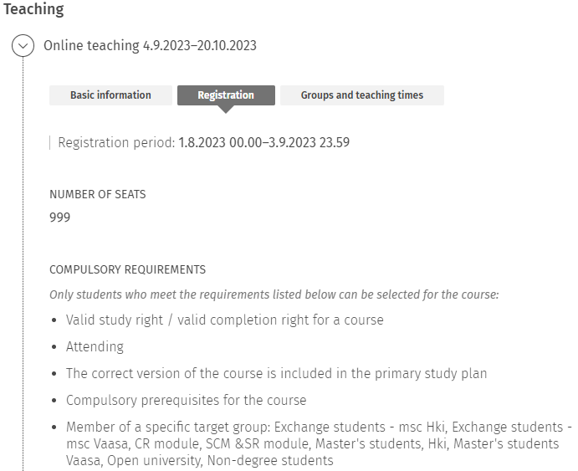This screenshot has height=471, width=578.
Task: Click the seat count value 999
Action: pos(60,218)
